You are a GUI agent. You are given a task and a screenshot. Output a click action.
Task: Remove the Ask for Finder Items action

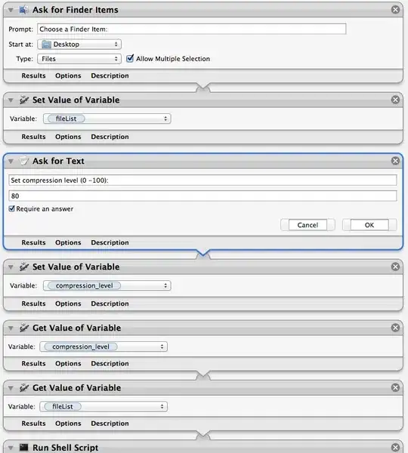click(x=395, y=10)
